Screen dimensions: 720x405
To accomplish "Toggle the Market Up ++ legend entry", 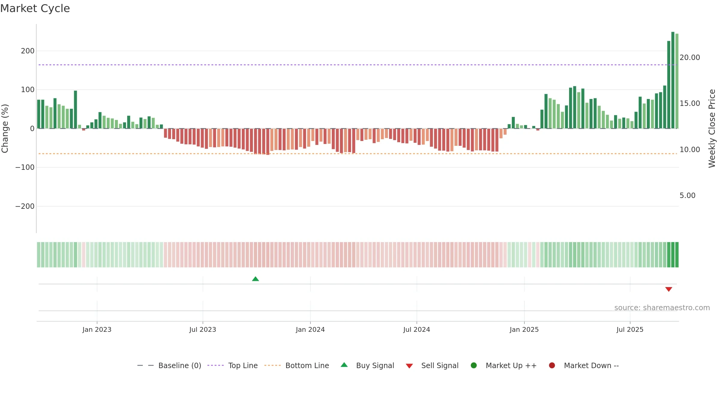I will tap(504, 365).
